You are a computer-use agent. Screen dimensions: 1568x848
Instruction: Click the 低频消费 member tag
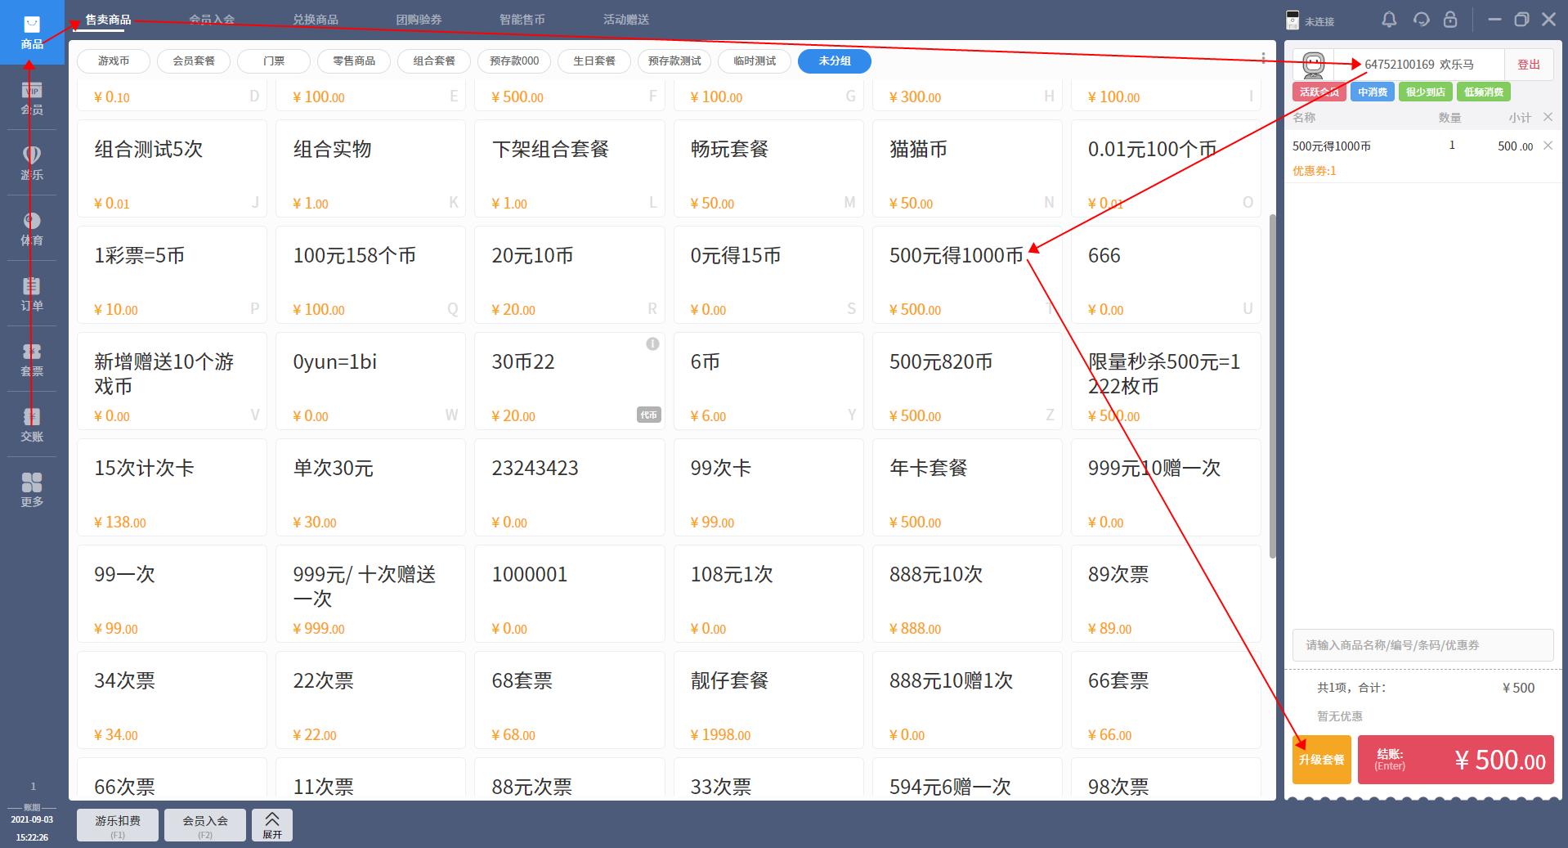coord(1484,92)
